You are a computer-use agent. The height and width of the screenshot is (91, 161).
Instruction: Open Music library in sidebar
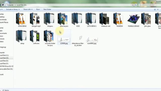tap(2, 36)
